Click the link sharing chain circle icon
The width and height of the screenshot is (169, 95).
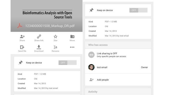pyautogui.click(x=92, y=55)
